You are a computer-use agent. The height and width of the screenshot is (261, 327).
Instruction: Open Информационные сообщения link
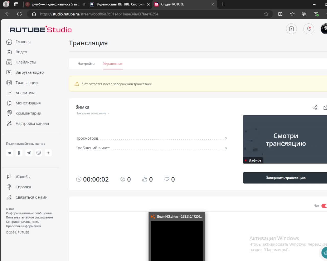point(29,213)
